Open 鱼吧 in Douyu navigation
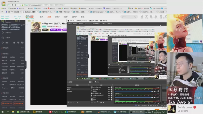203x114 pixels. coord(82,17)
